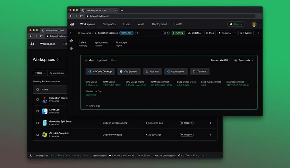The width and height of the screenshot is (290, 168).
Task: Open the code-server app button
Action: tap(176, 72)
